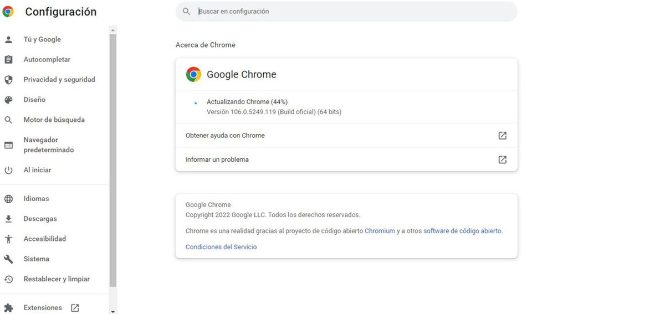Click the power icon for Al iniciar
Viewport: 665px width, 314px height.
point(8,171)
